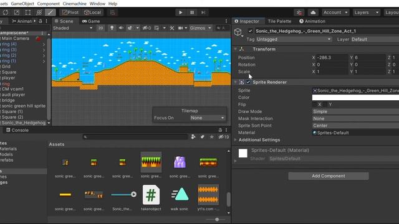Open the Sprite Sort Point dropdown
Viewport: 399px width, 224px height.
pos(355,126)
